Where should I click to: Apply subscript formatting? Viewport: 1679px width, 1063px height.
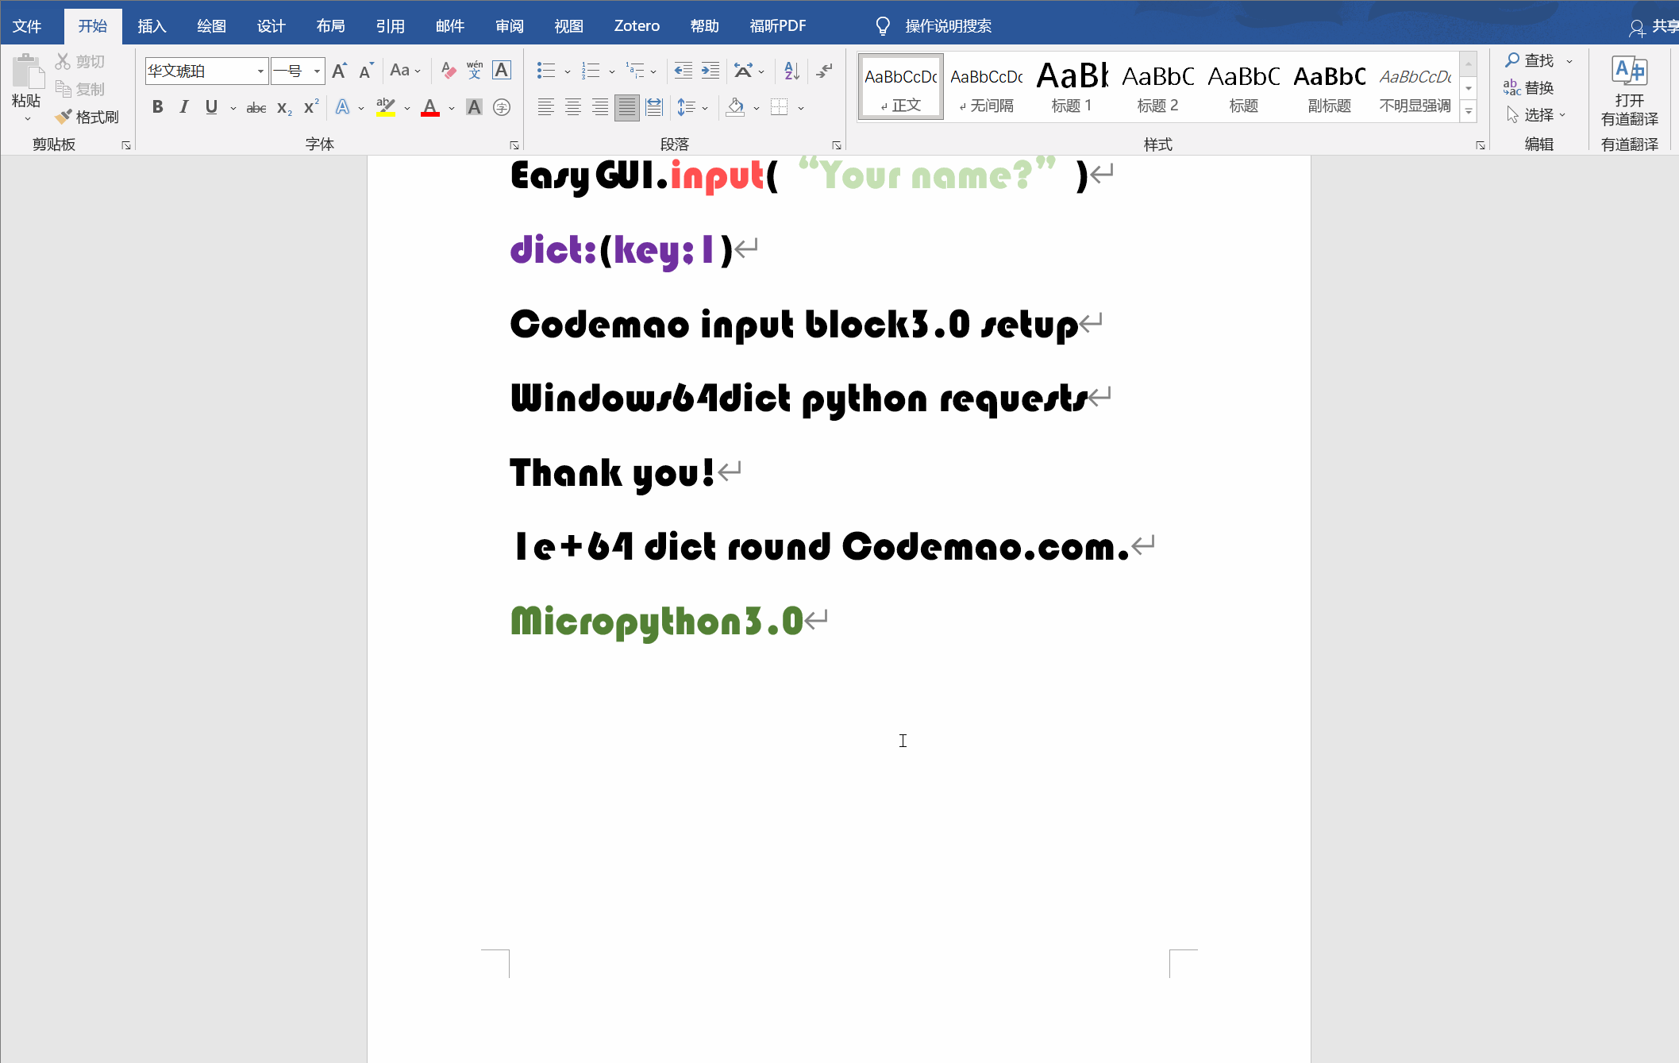click(284, 107)
